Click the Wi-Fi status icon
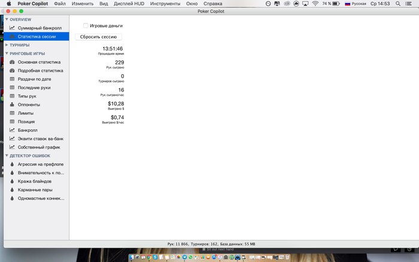 point(315,4)
